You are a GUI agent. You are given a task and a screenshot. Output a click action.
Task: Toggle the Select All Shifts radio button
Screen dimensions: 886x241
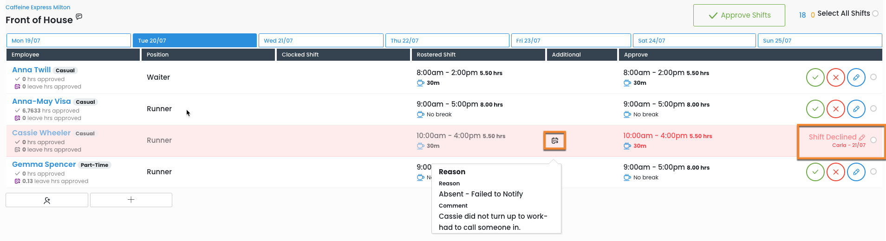(x=875, y=13)
